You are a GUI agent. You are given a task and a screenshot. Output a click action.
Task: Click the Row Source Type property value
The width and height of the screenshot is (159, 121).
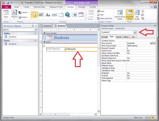(141, 46)
